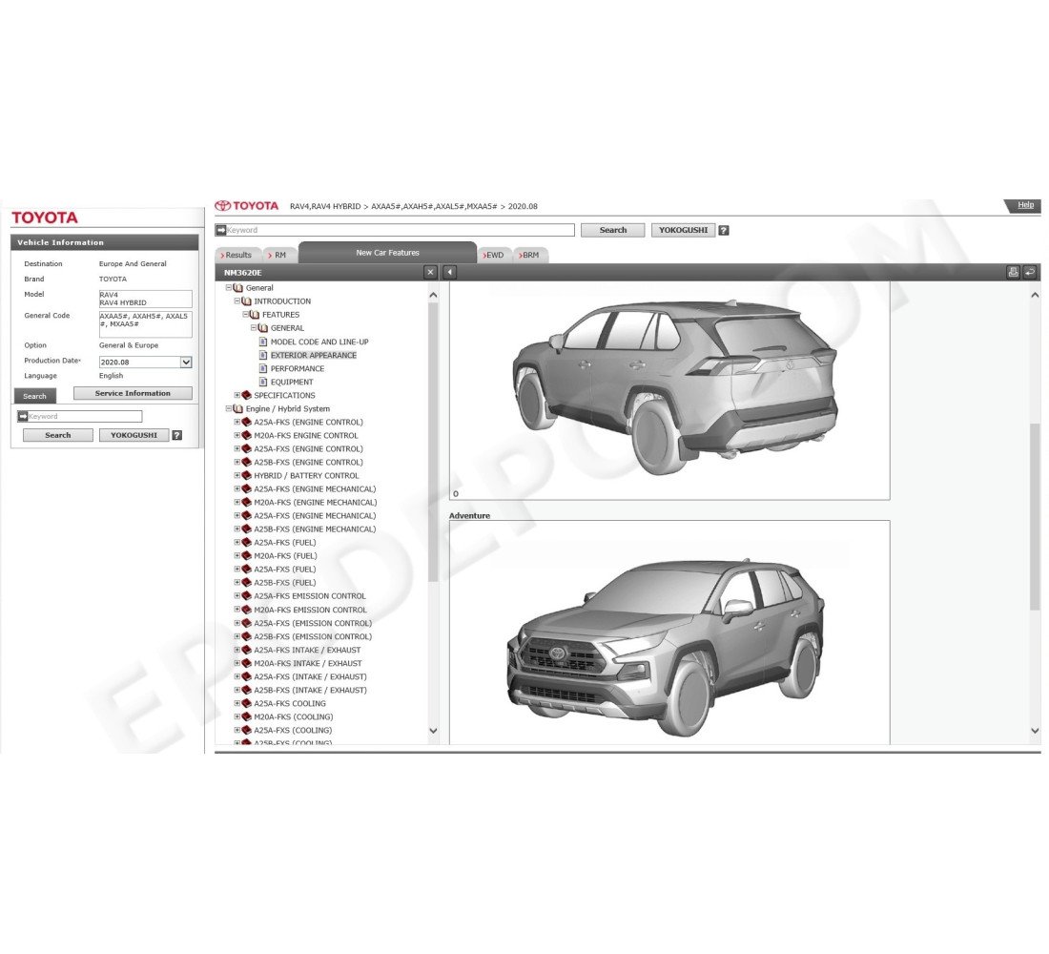Expand the A25A-FXS (ENGINE CONTROL) node

(x=237, y=448)
